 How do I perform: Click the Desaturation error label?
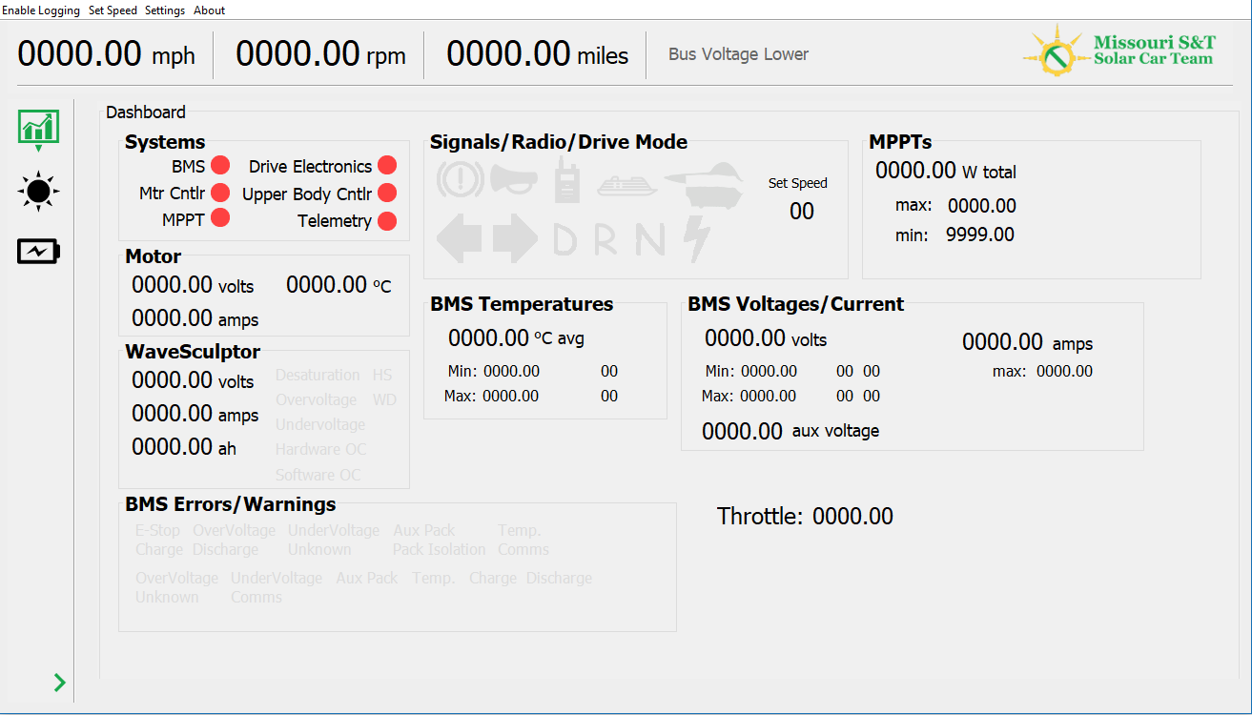[318, 376]
